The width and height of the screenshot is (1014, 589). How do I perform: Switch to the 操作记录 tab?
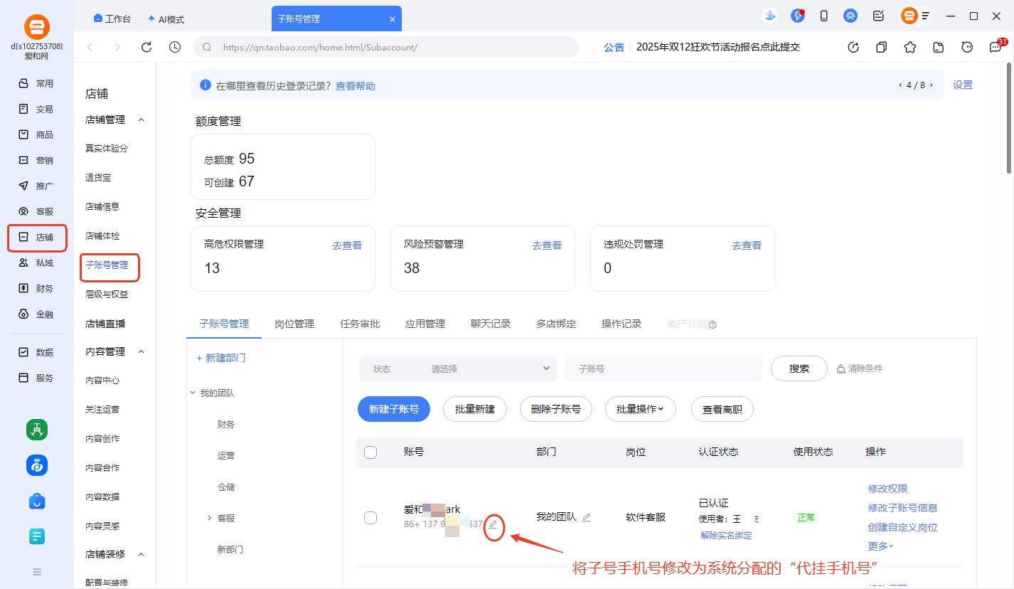pyautogui.click(x=621, y=324)
